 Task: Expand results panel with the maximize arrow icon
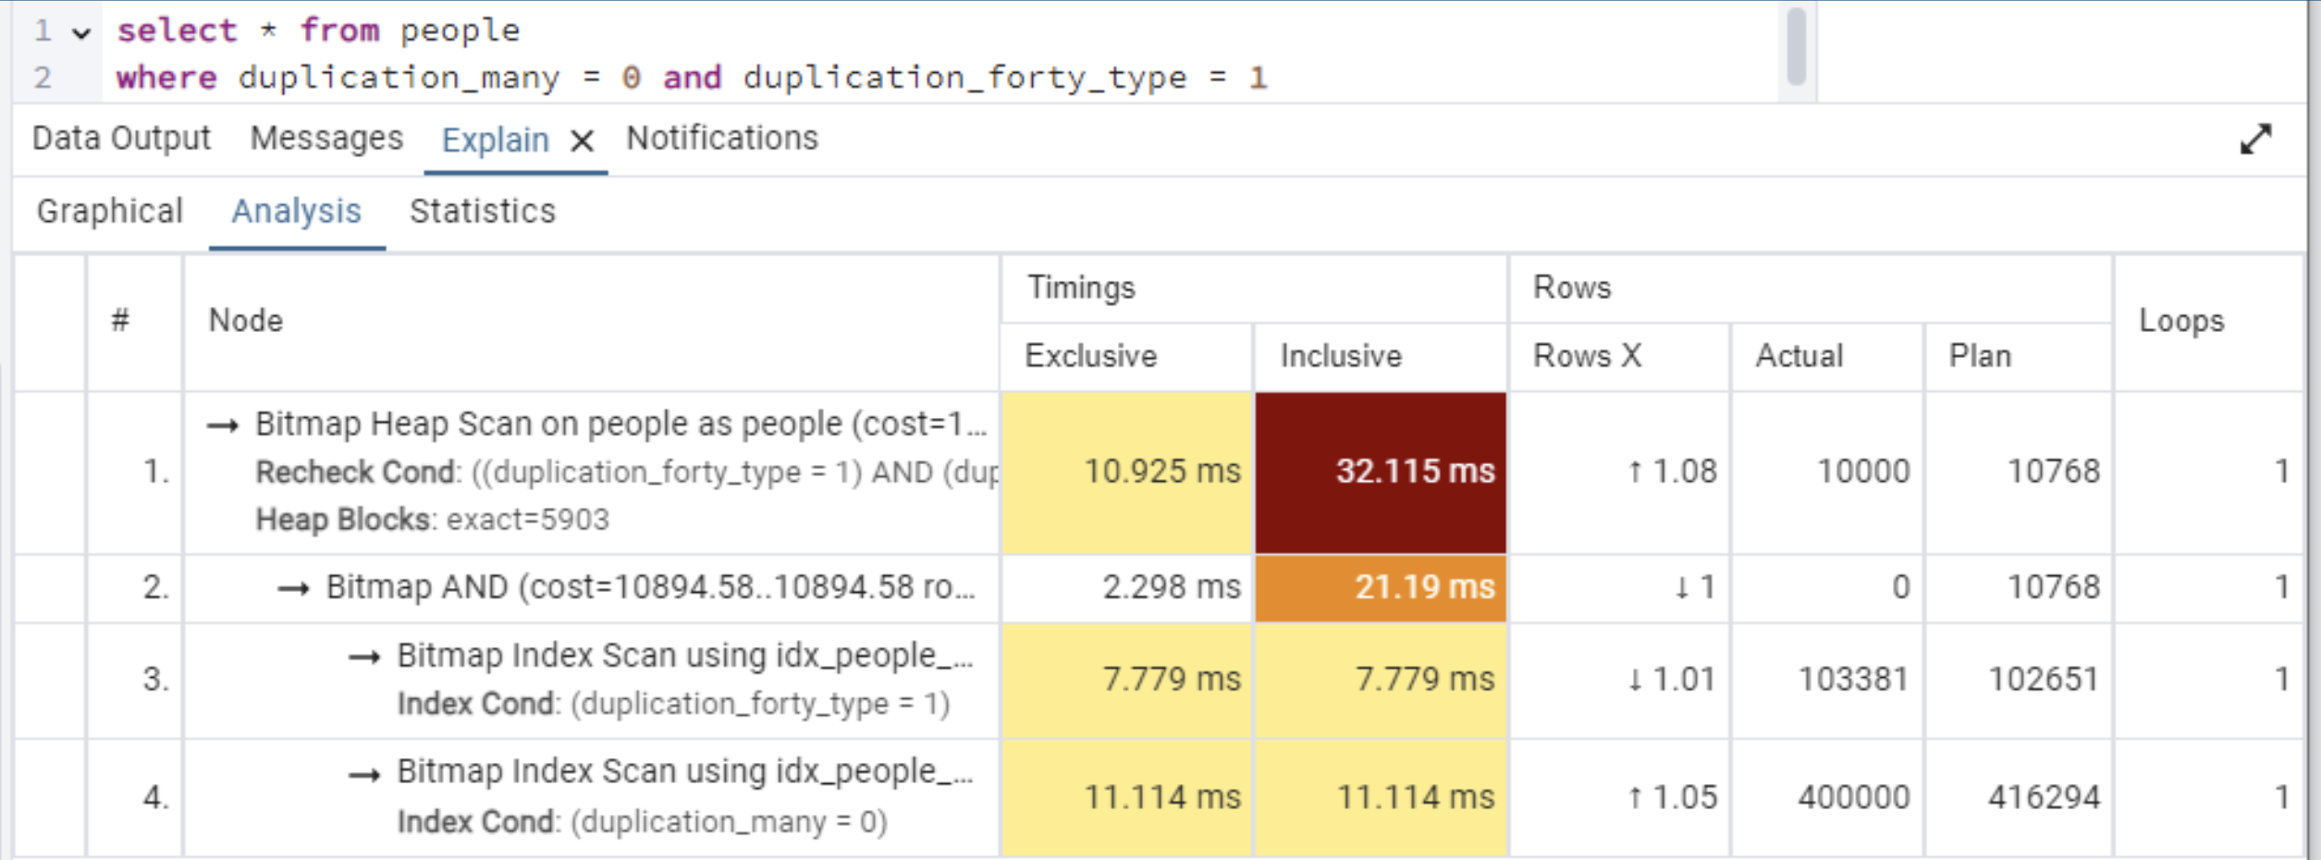point(2255,140)
